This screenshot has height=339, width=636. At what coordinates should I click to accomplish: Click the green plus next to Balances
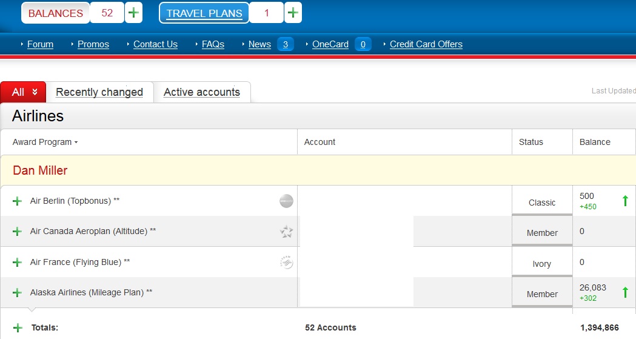point(133,13)
